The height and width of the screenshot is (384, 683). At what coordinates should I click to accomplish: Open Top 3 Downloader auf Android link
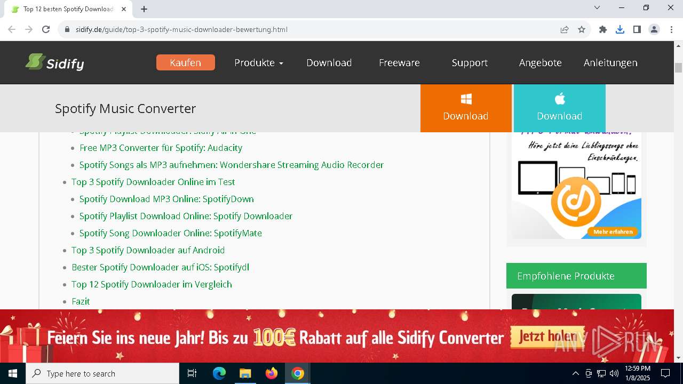tap(148, 250)
